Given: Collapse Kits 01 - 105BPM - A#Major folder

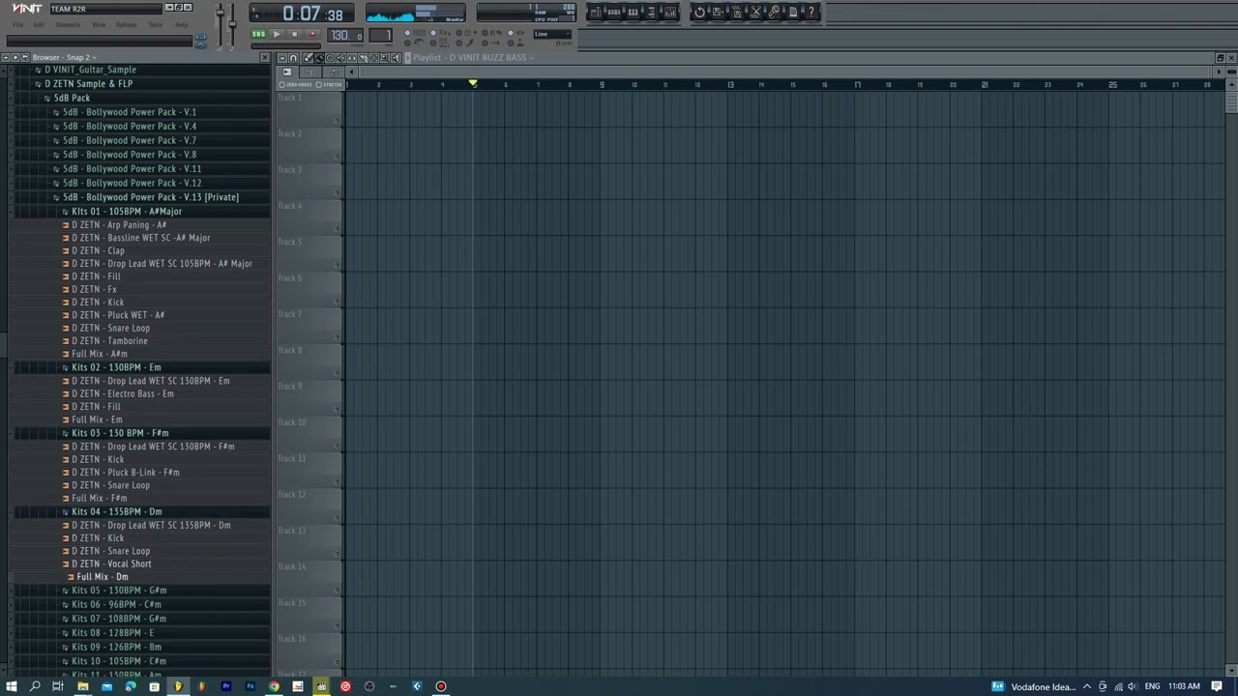Looking at the screenshot, I should tap(127, 211).
